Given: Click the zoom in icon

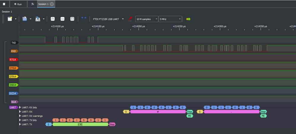Looking at the screenshot, I should click(53, 19).
